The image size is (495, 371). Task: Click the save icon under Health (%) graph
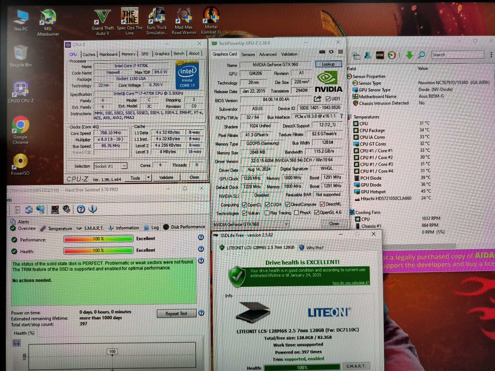(17, 343)
